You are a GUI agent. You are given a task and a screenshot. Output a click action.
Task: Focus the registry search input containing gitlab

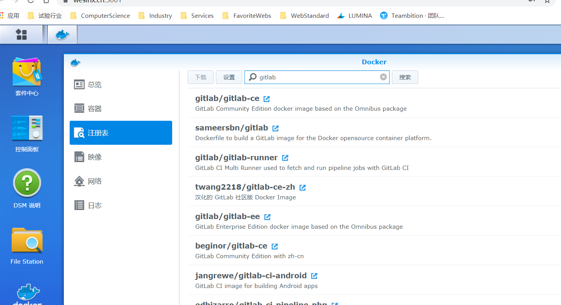click(x=317, y=77)
